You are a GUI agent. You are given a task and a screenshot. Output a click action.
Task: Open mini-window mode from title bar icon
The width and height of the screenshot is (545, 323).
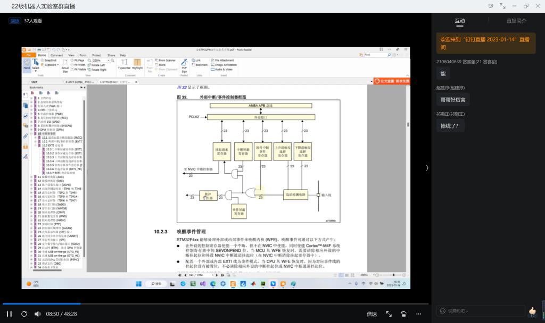point(491,6)
